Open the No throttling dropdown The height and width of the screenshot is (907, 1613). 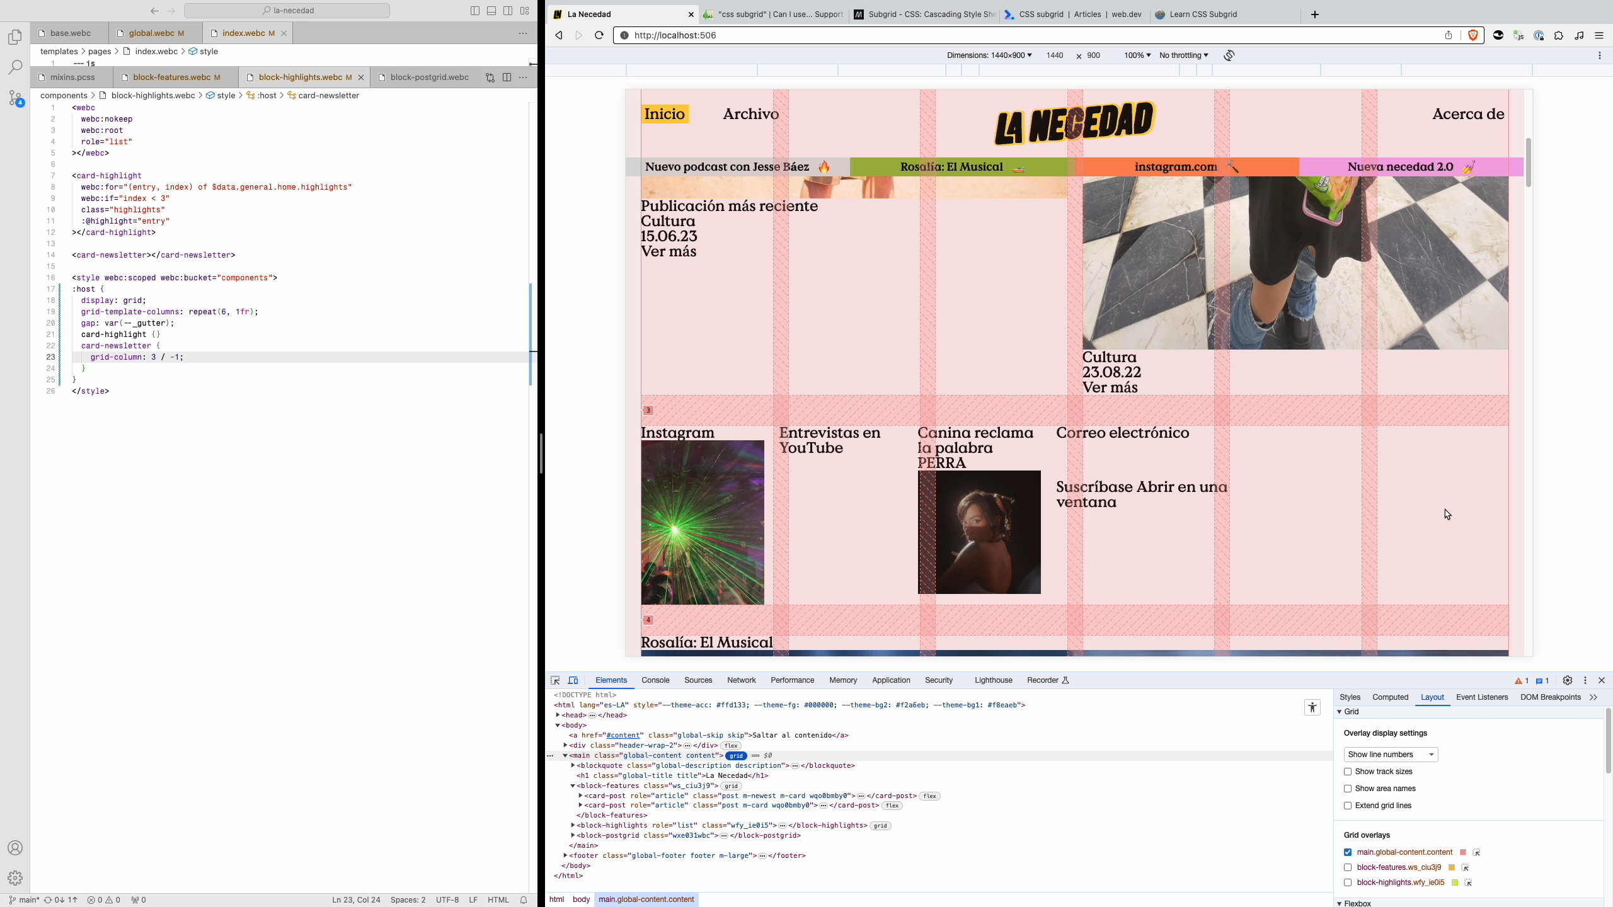[1183, 55]
